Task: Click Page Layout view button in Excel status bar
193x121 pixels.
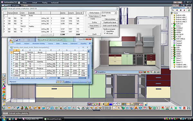Action: [x=60, y=82]
